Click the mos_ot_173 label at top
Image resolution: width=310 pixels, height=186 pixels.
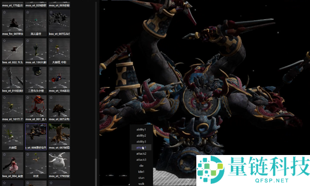(x=12, y=5)
